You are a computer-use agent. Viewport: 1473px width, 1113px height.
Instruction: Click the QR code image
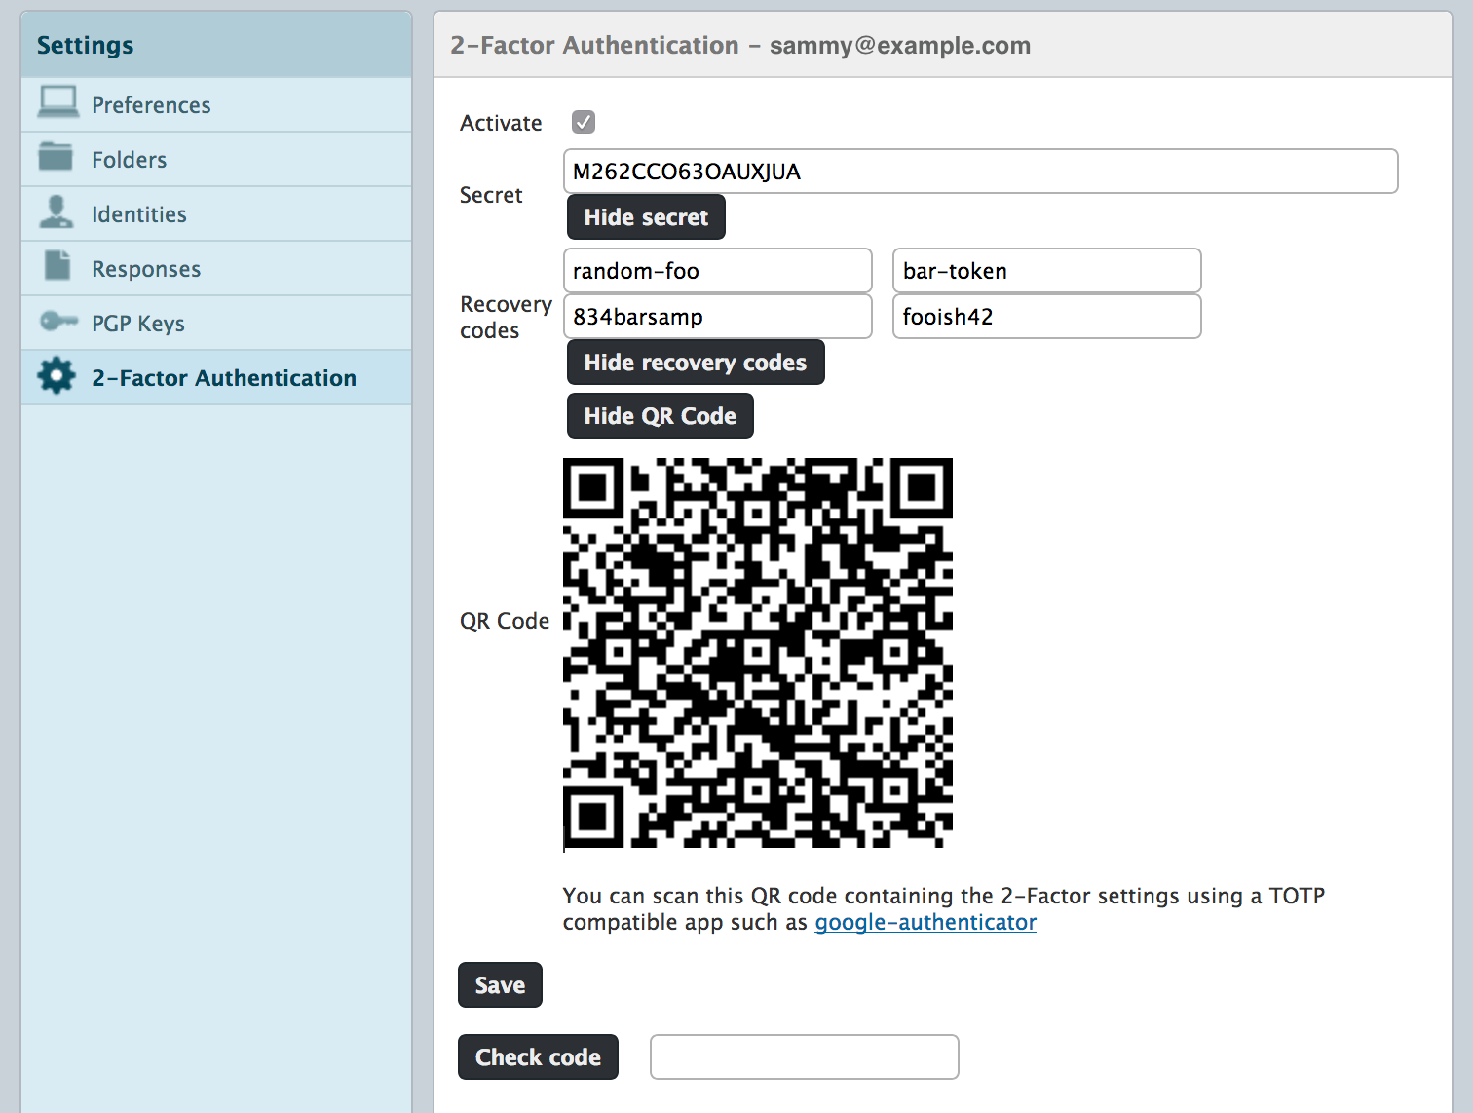click(x=758, y=653)
